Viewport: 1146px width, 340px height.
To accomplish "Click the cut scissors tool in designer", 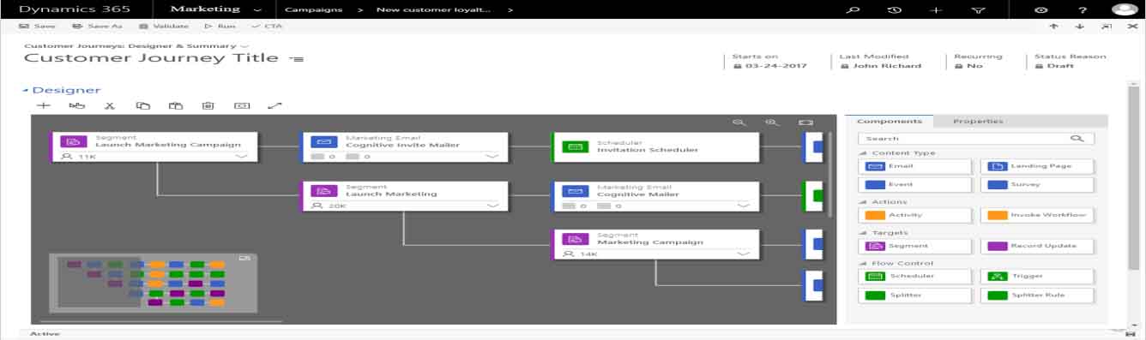I will tap(110, 106).
